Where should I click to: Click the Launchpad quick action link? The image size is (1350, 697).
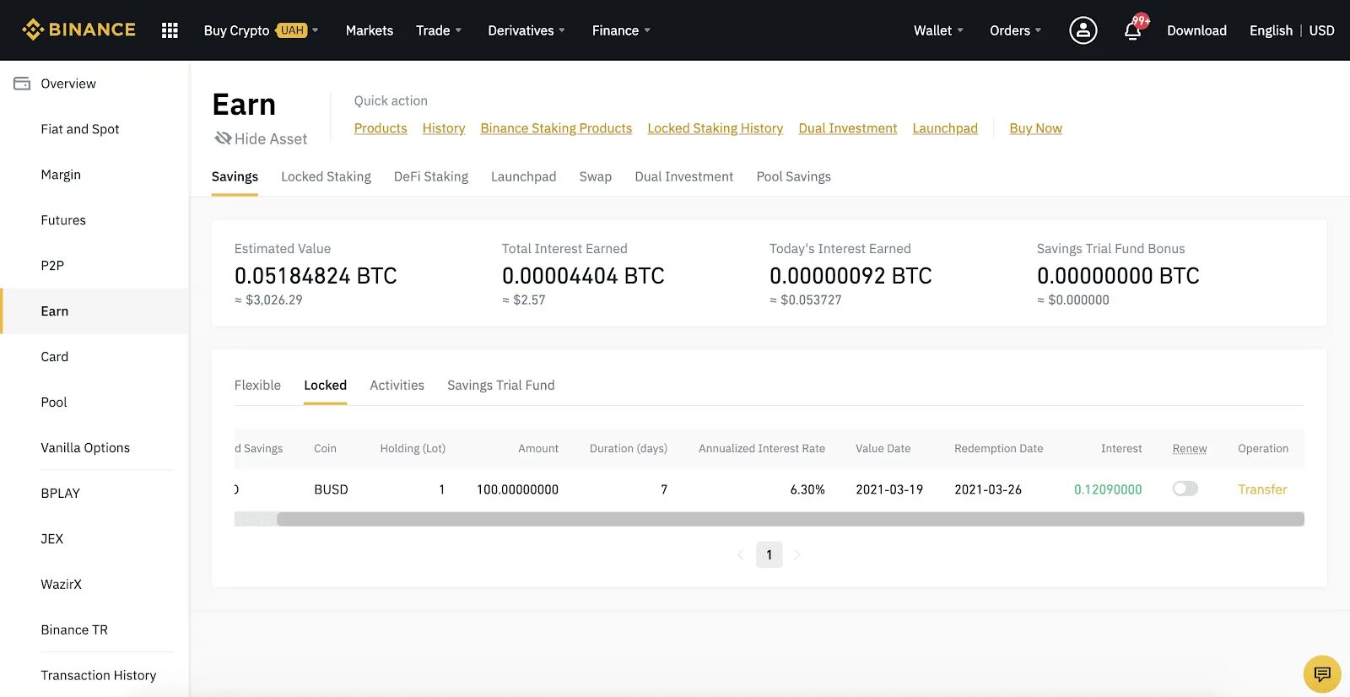pyautogui.click(x=945, y=128)
